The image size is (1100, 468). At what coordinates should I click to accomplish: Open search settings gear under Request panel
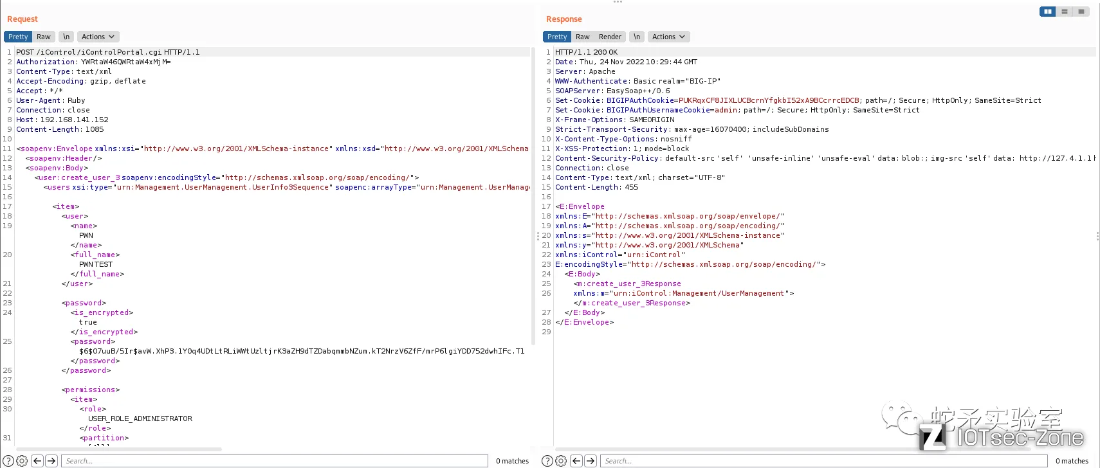(22, 461)
